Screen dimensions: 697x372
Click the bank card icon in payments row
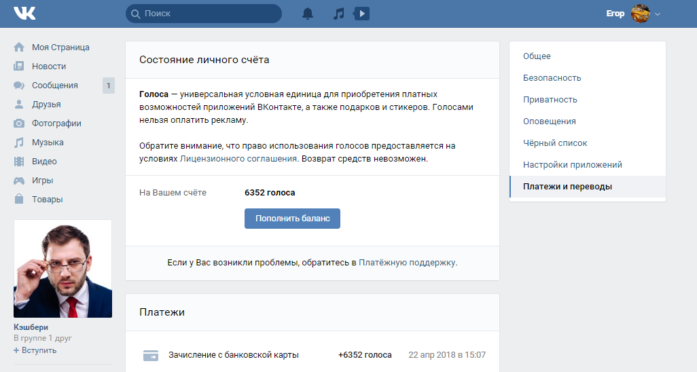point(151,355)
